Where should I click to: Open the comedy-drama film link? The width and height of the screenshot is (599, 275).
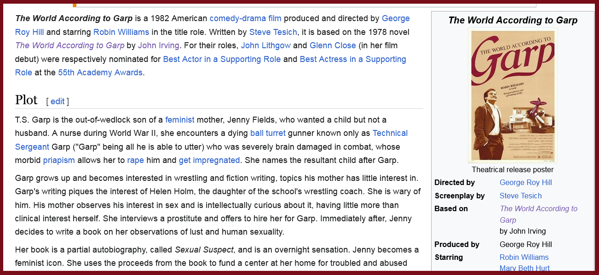245,18
